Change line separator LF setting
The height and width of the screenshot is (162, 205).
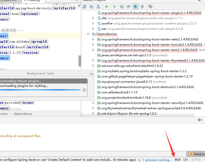point(186,160)
